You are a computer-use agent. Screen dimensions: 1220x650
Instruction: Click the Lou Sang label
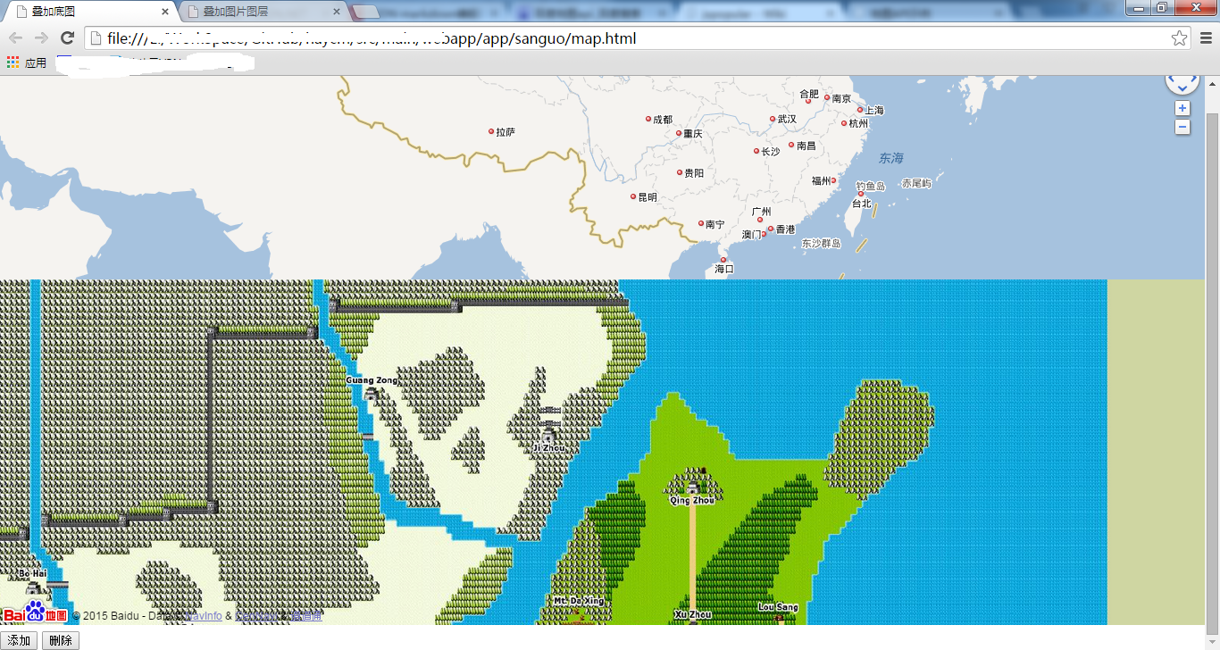(778, 607)
